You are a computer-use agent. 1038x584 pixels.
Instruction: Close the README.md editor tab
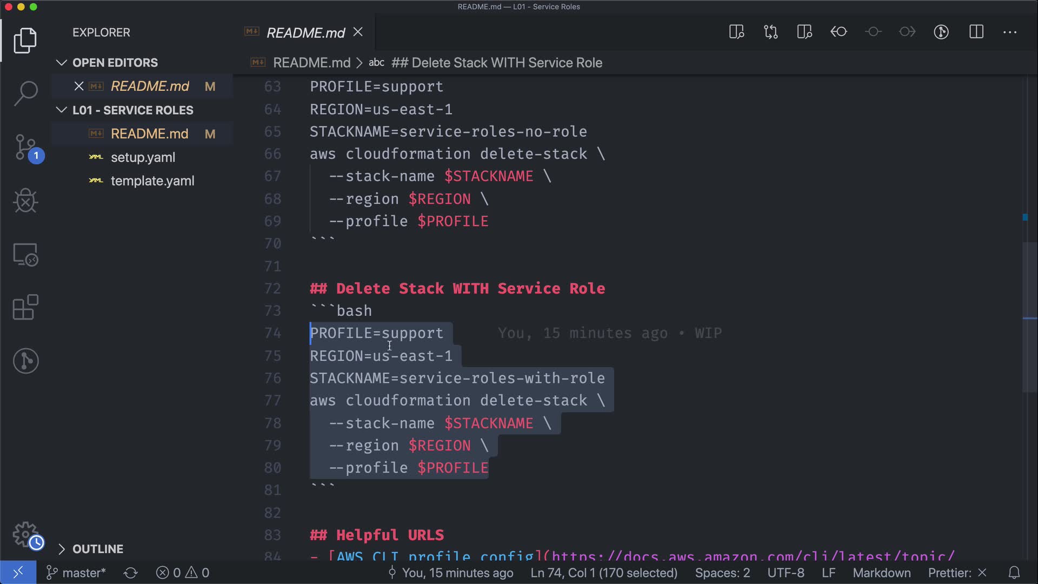point(358,32)
